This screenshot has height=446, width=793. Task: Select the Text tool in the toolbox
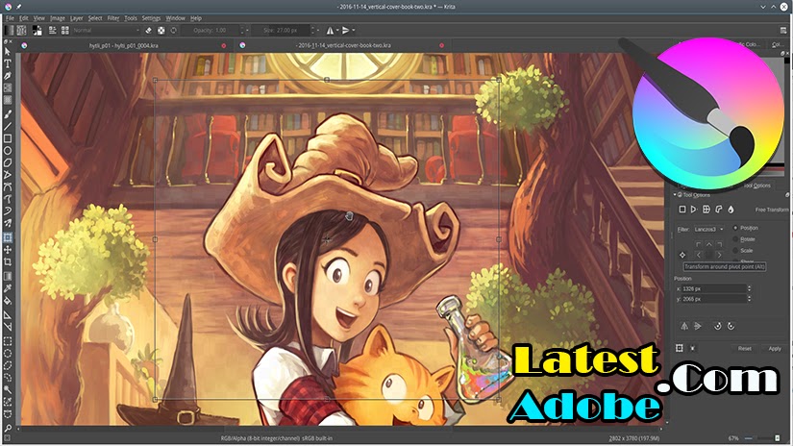tap(8, 63)
